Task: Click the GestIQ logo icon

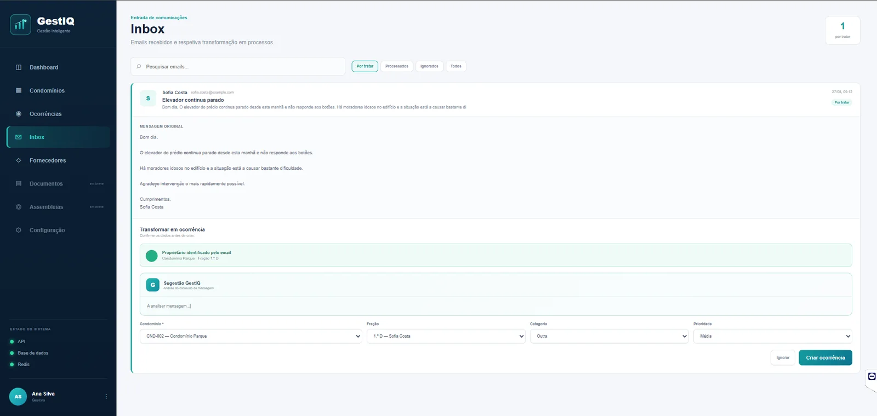Action: (x=20, y=25)
